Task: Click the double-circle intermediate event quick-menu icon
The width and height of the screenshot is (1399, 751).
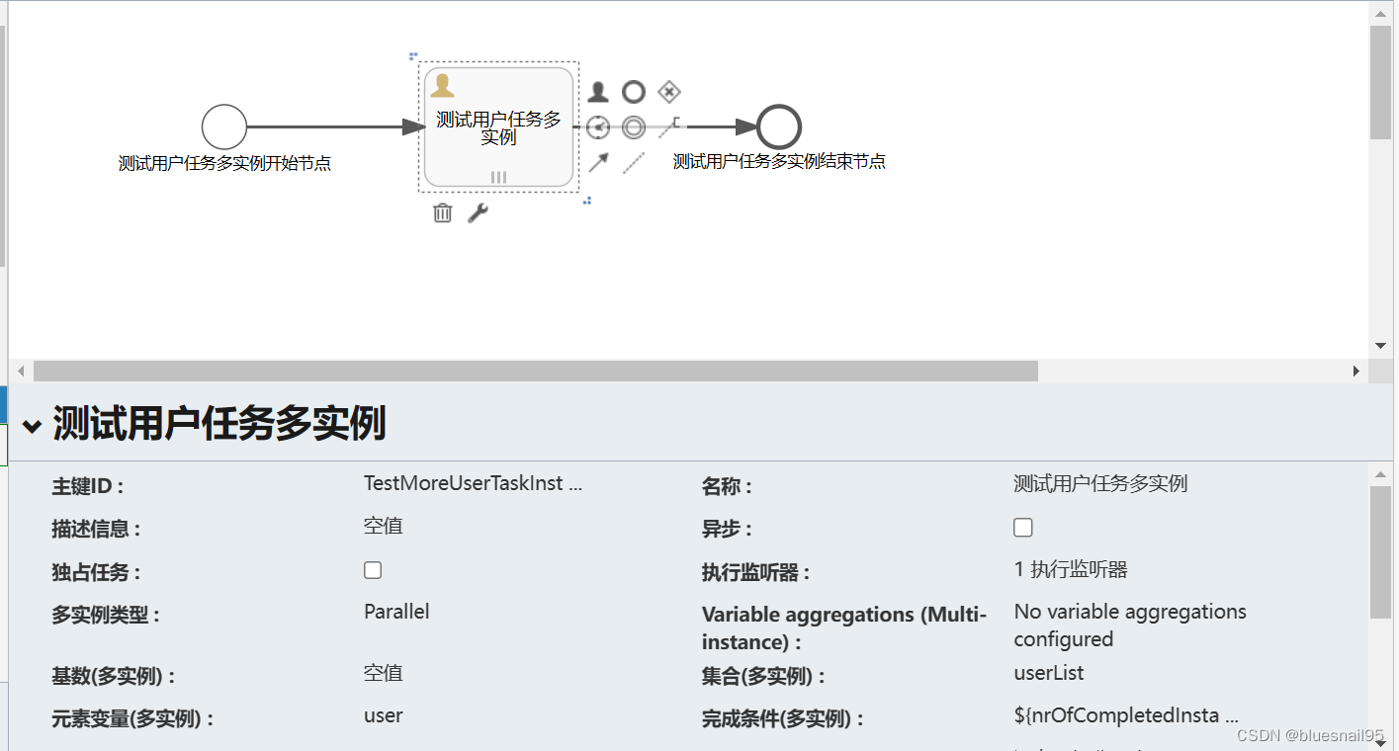Action: (634, 127)
